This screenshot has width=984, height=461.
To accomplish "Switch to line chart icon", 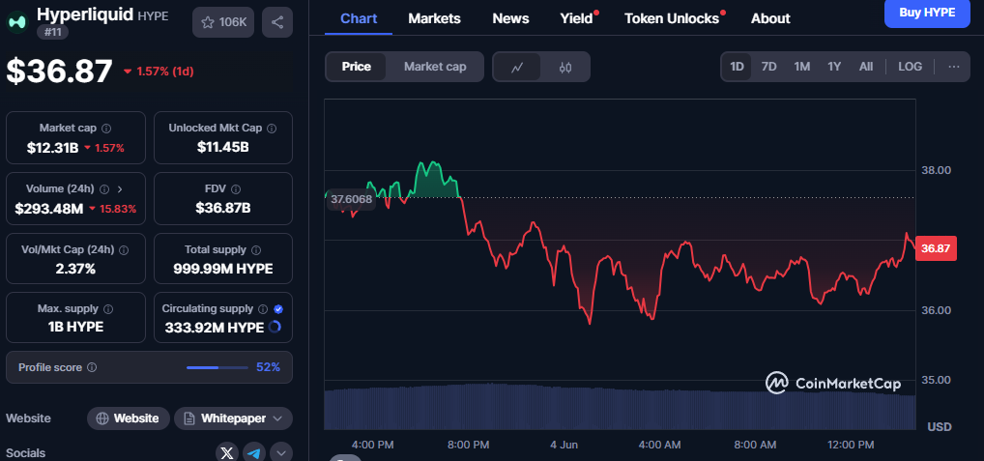I will tap(517, 67).
